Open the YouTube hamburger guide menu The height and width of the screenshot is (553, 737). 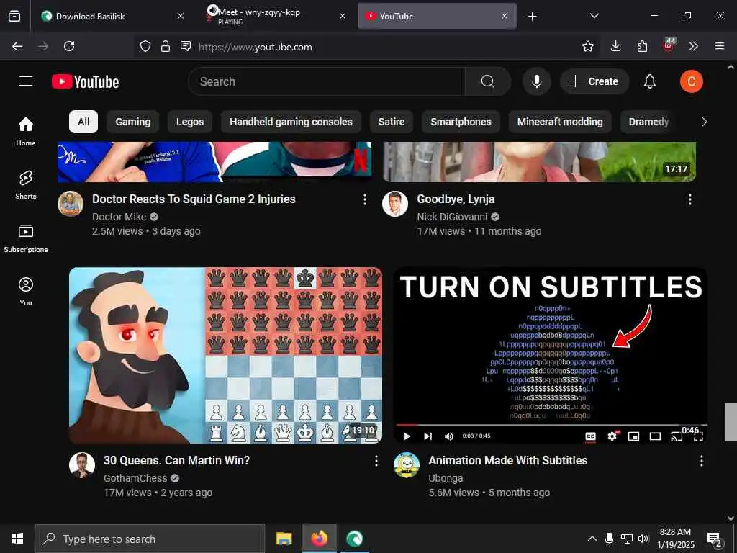[x=26, y=81]
